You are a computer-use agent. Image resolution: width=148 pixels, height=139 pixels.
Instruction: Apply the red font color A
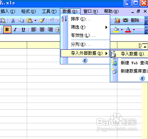128,30
